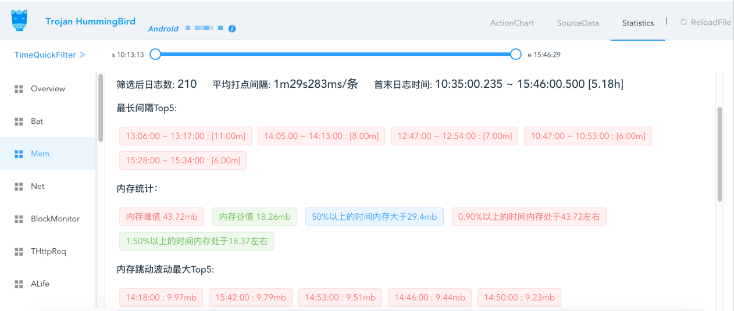The height and width of the screenshot is (311, 734).
Task: Switch to the SourceData tab
Action: [578, 23]
